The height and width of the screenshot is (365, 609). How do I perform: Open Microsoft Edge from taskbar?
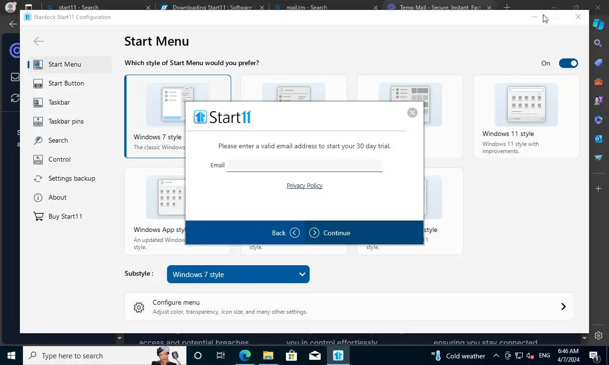(245, 355)
